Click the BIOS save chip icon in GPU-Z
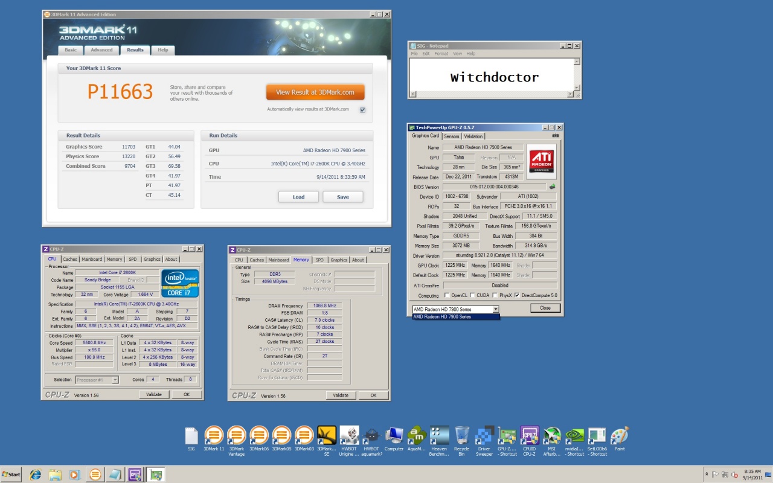773x483 pixels. pyautogui.click(x=552, y=187)
